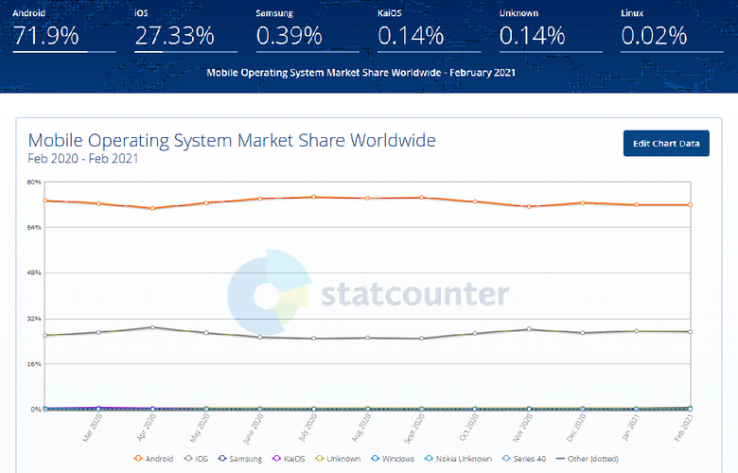738x473 pixels.
Task: Toggle Nokia Unknown series in legend
Action: point(458,459)
